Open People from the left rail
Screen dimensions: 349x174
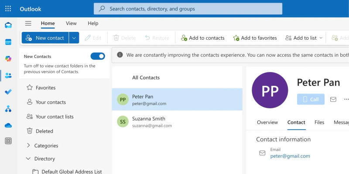pos(8,75)
